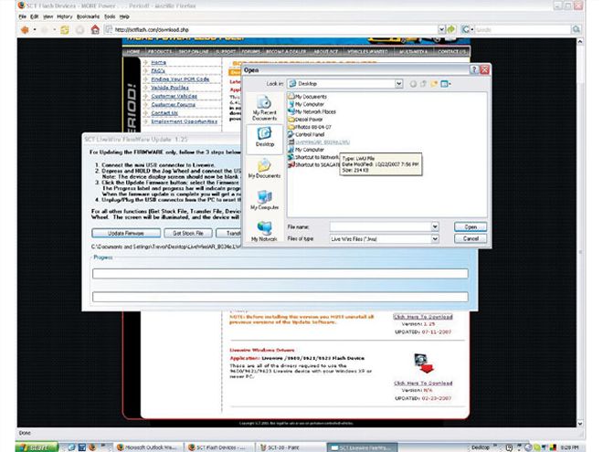Select the highlighted LiveWire .LWU file

[319, 142]
